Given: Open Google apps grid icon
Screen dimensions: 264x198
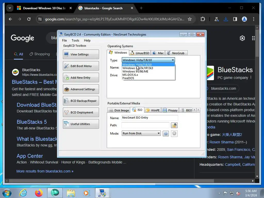Looking at the screenshot, I should click(x=253, y=38).
